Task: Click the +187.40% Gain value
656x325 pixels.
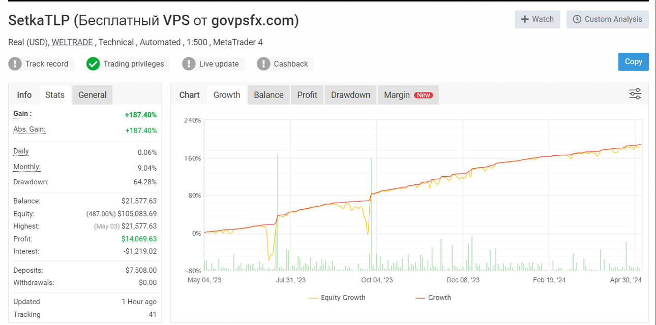Action: click(x=141, y=115)
